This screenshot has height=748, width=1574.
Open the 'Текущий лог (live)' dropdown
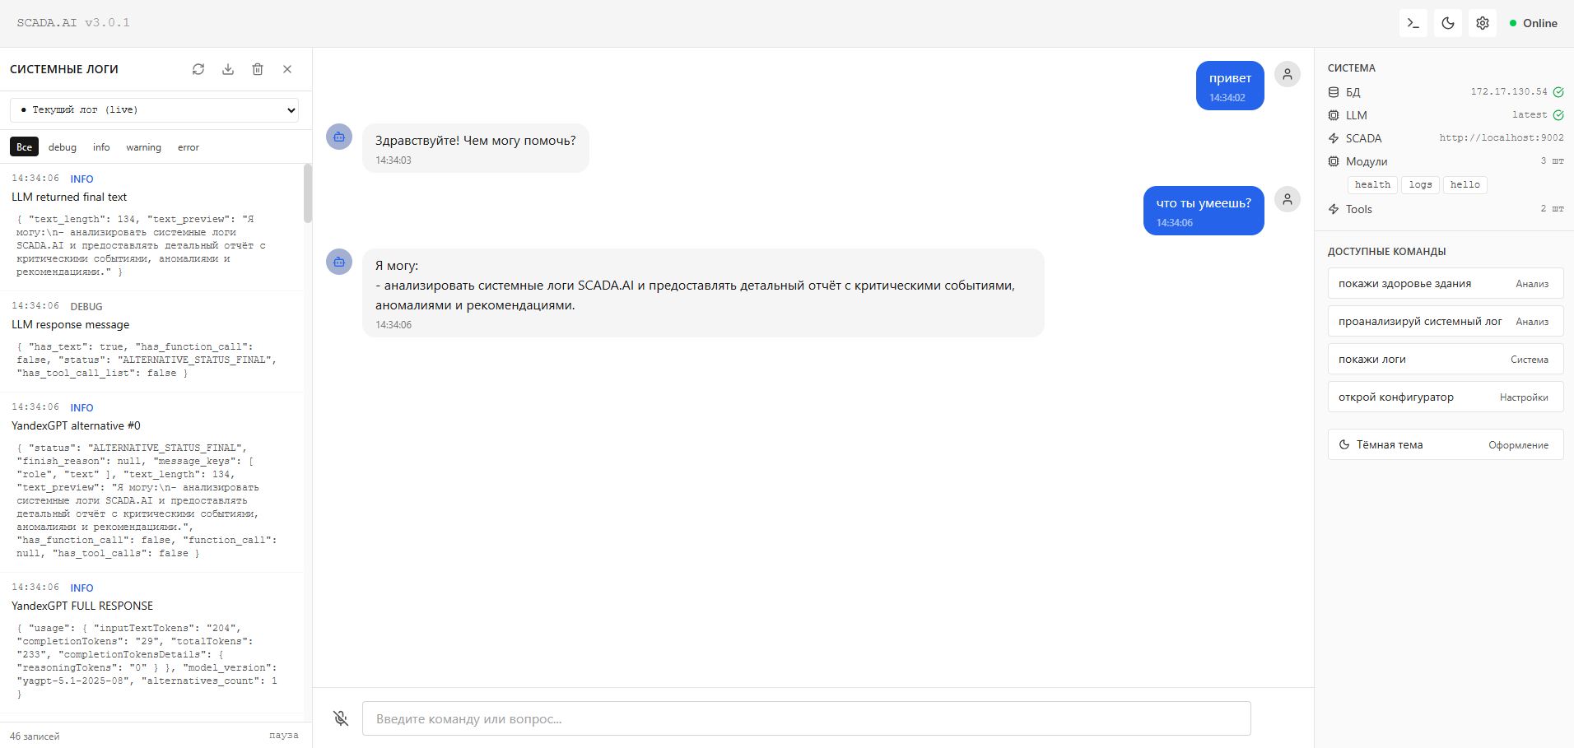154,109
